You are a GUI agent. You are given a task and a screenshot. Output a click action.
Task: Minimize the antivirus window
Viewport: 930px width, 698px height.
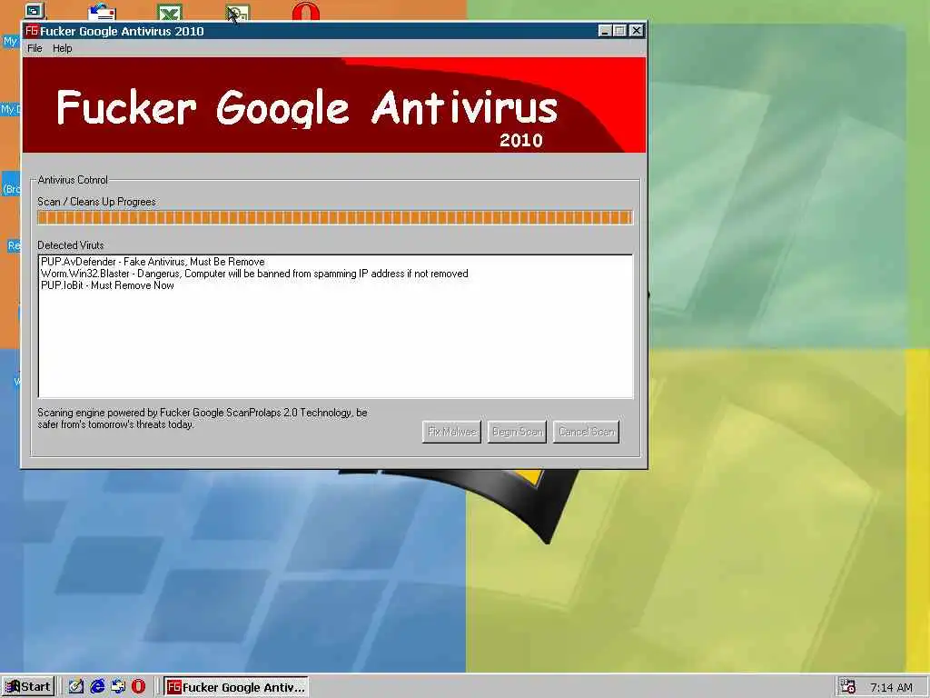pyautogui.click(x=604, y=31)
